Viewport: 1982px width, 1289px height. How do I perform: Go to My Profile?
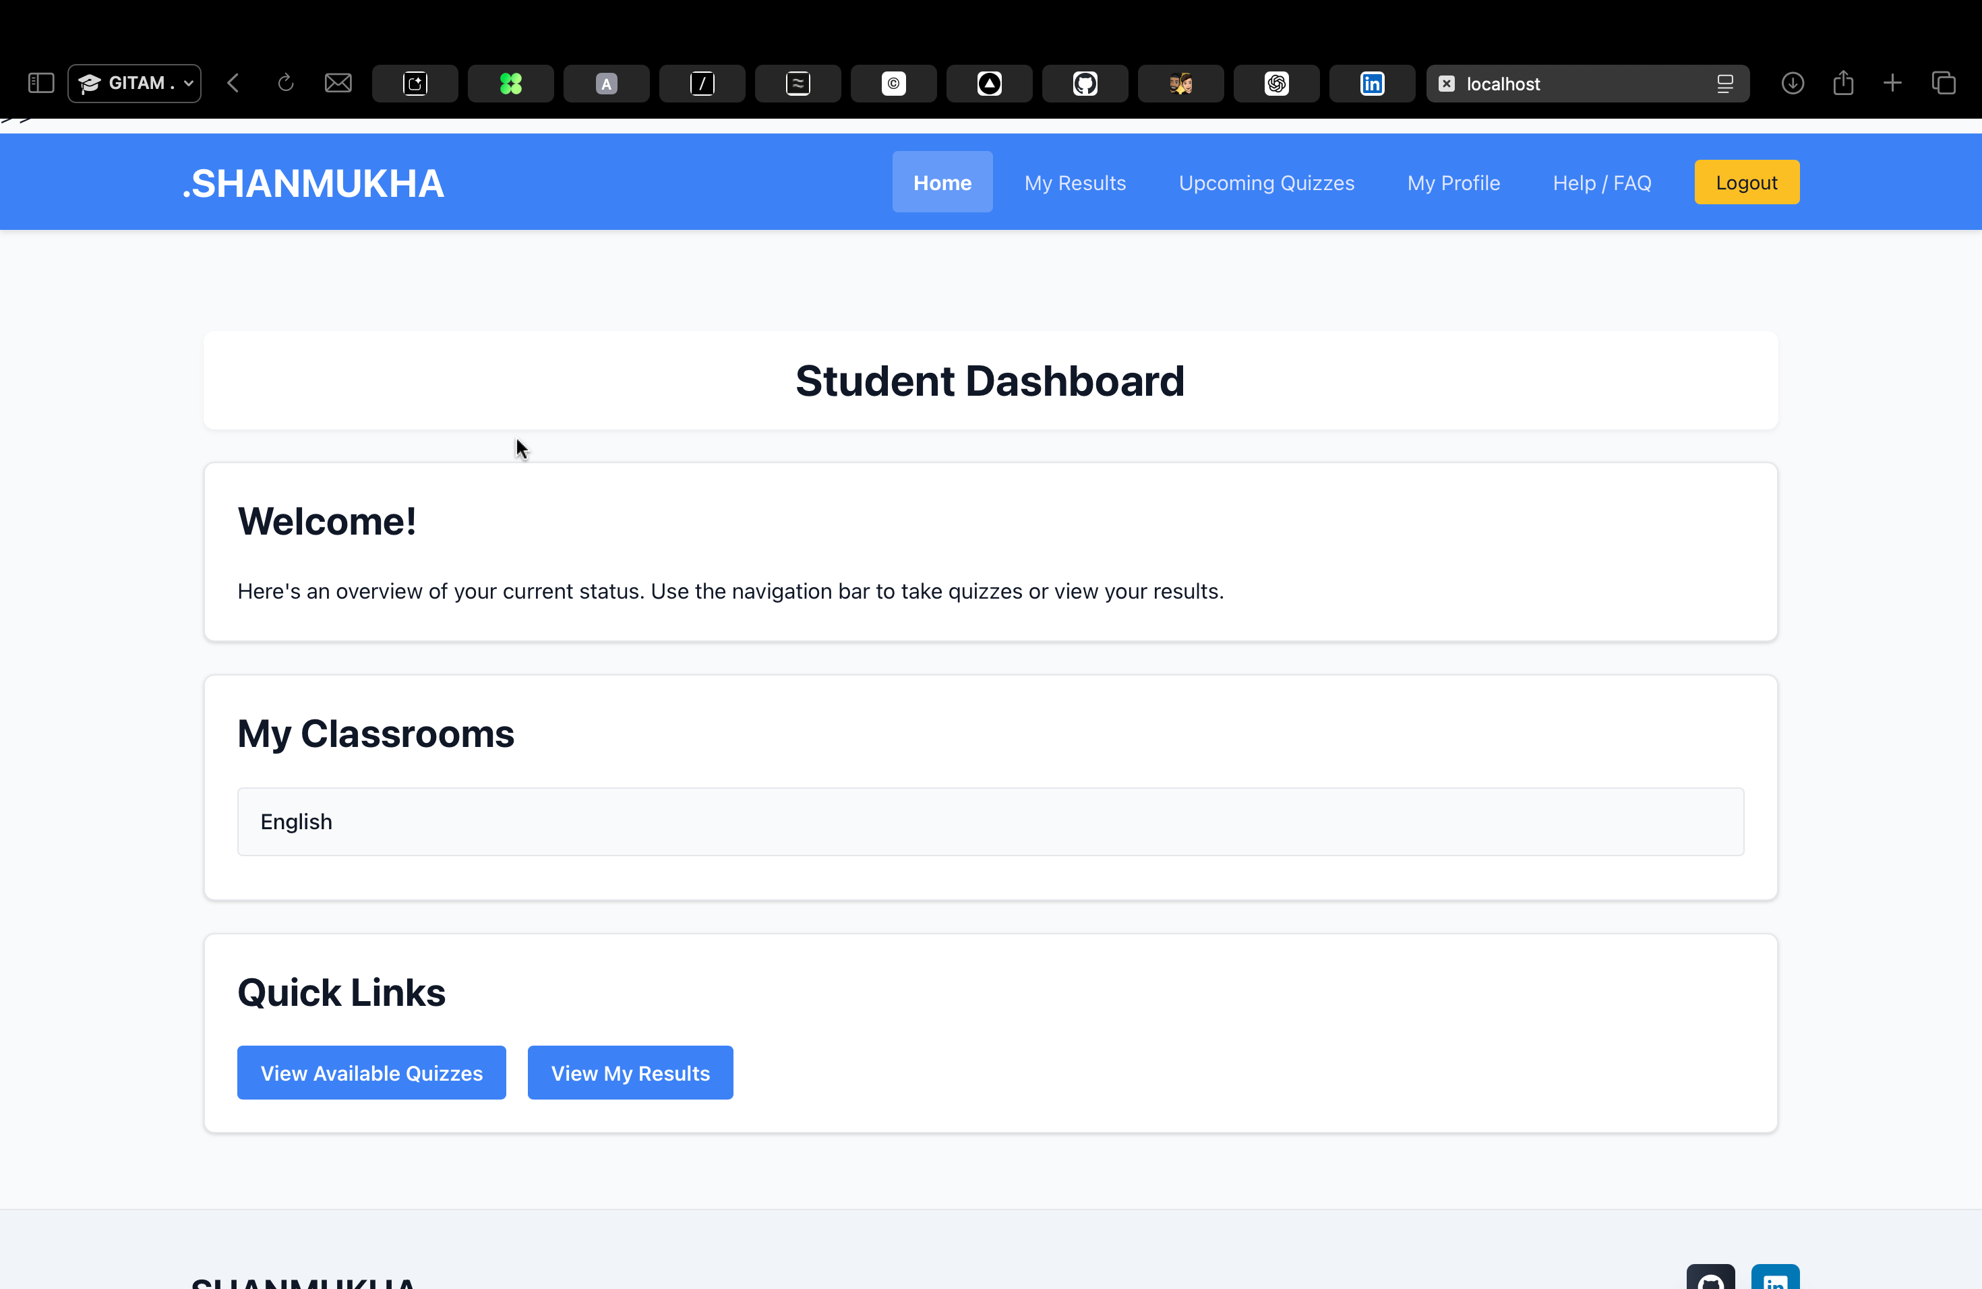(1453, 181)
